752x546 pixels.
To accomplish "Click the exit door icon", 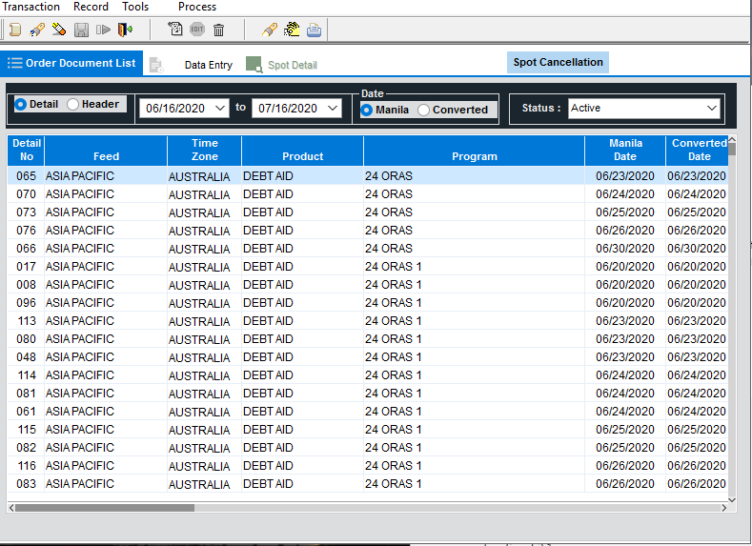I will click(125, 30).
